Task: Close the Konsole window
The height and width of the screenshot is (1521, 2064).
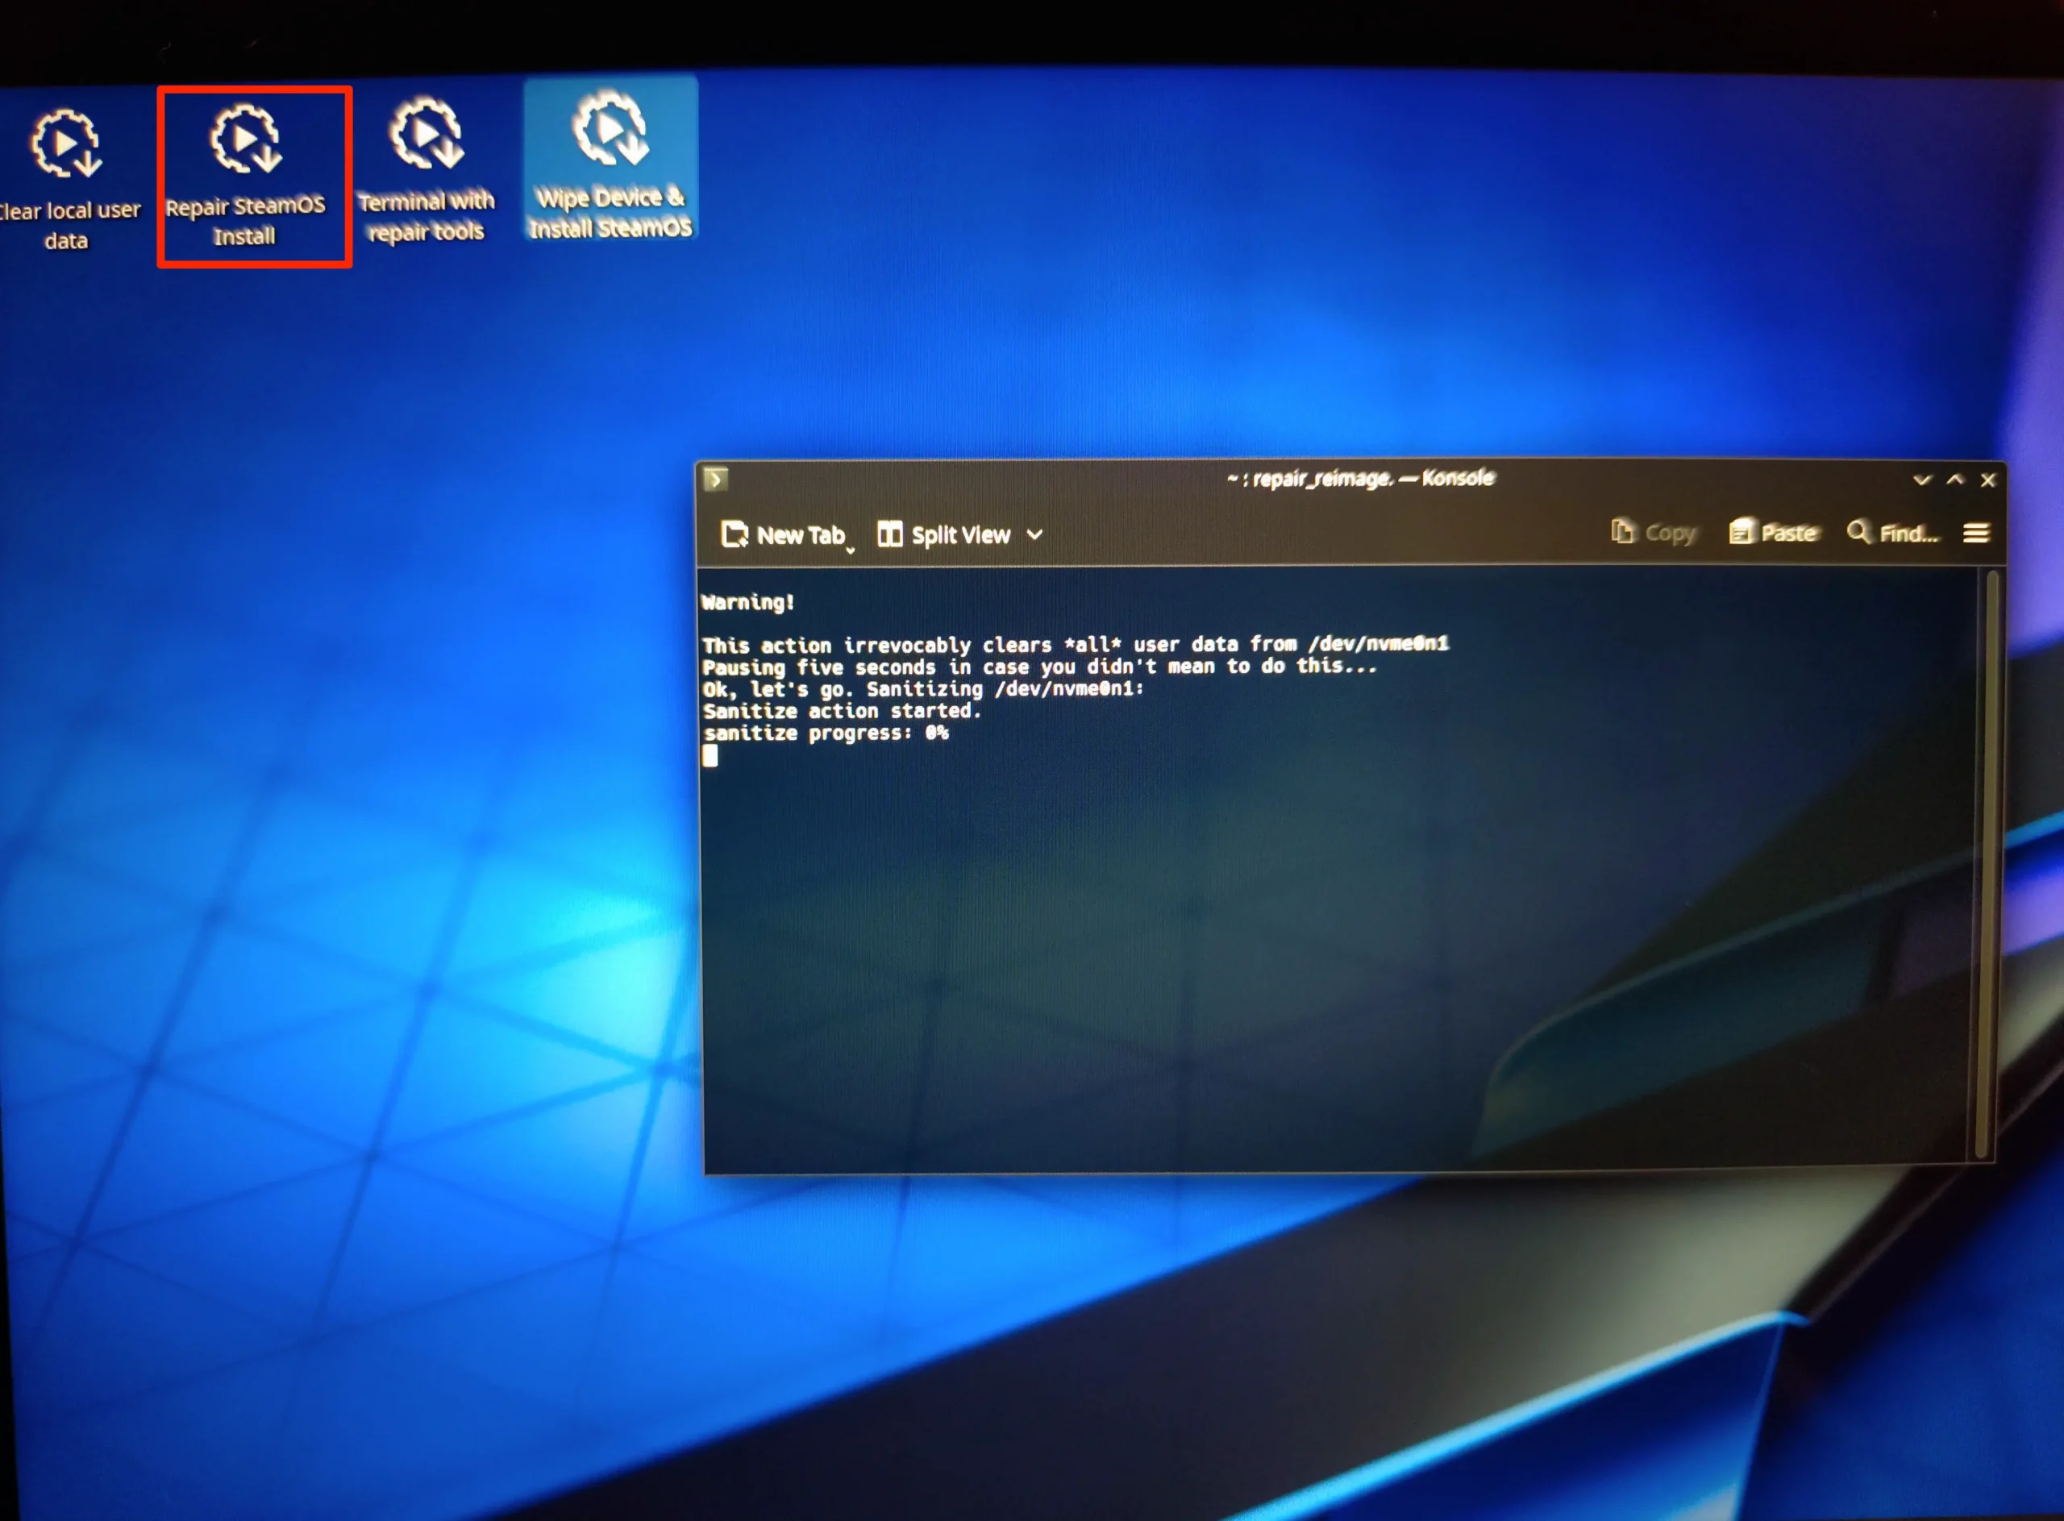Action: coord(1988,480)
